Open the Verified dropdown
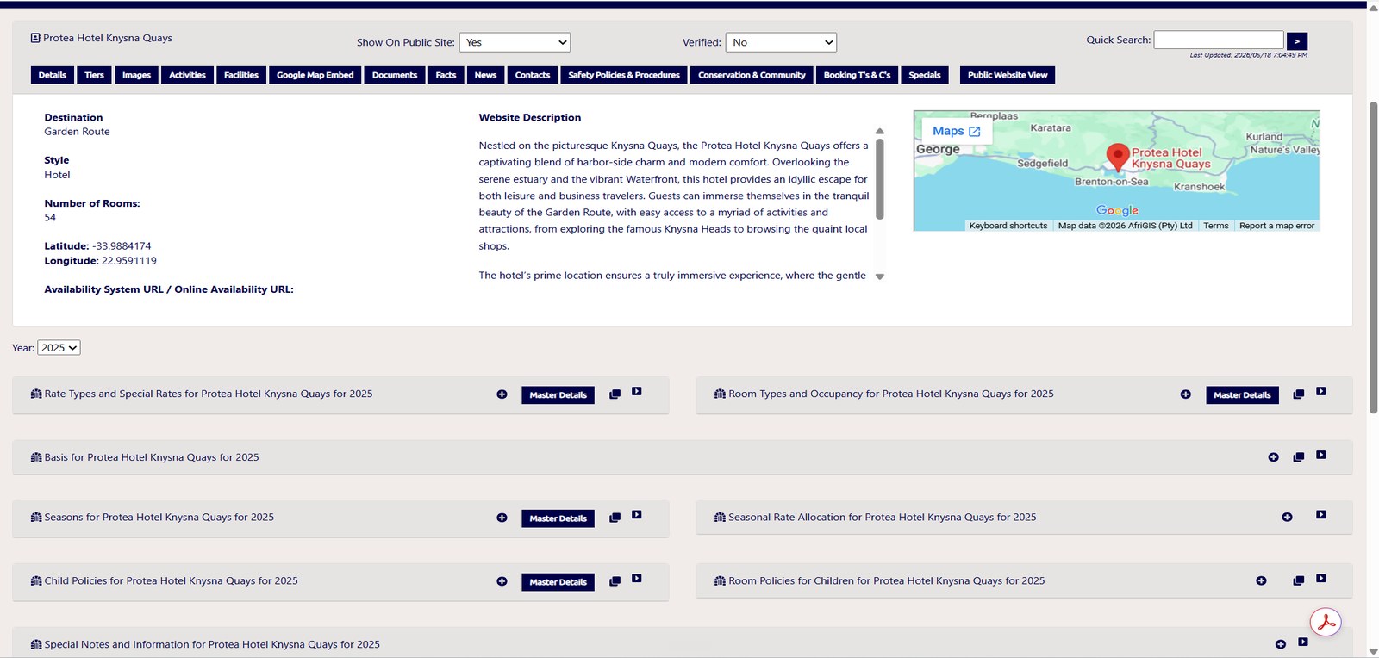 (x=781, y=42)
